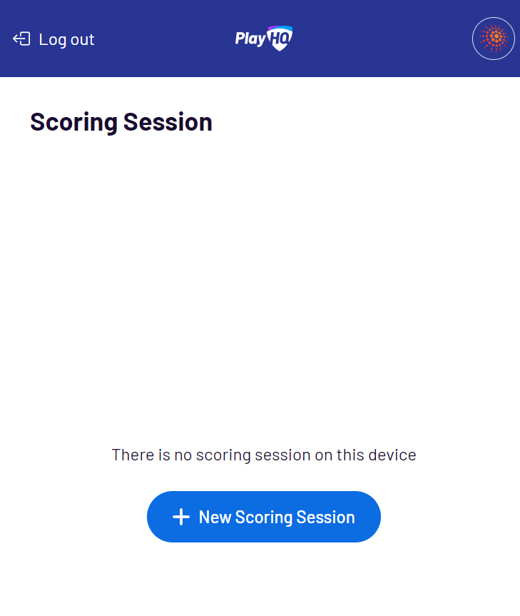Click the account logo circle in the navbar

493,38
